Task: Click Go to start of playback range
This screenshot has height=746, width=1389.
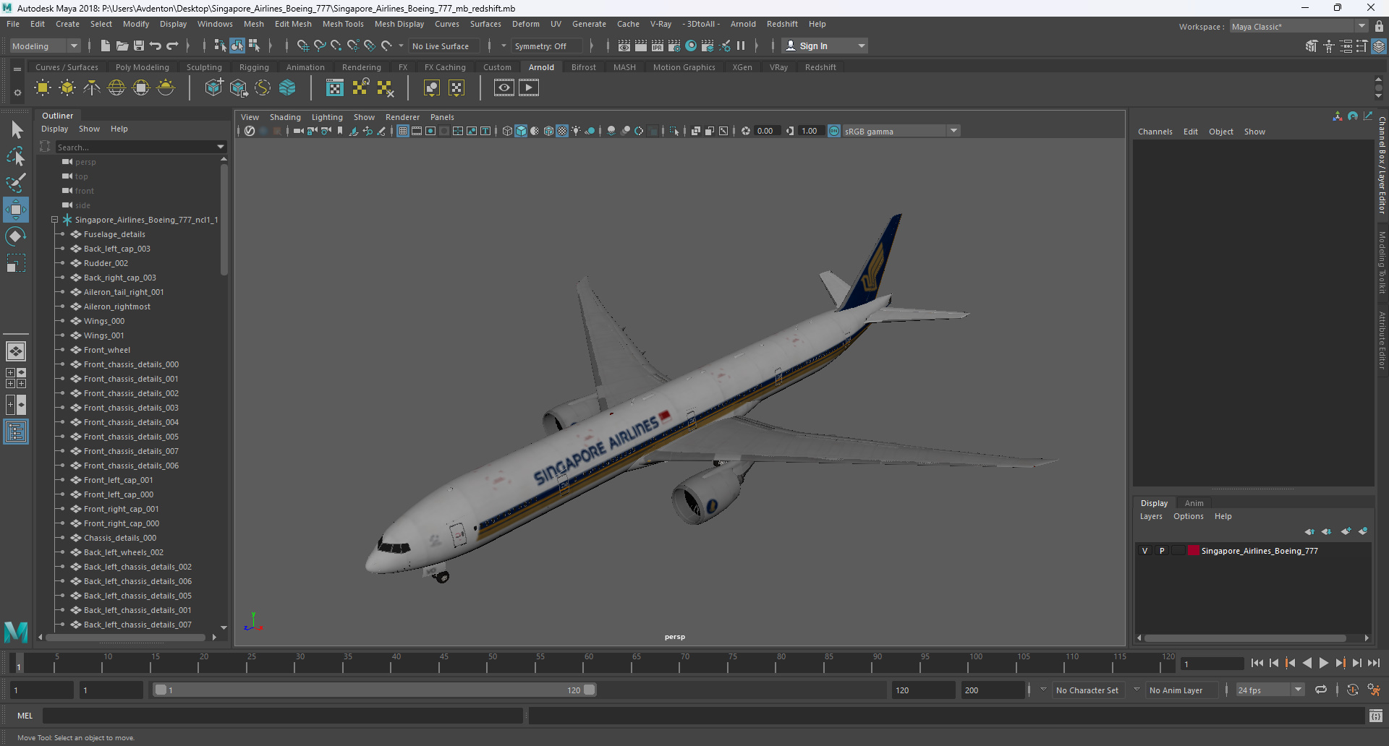Action: coord(1257,663)
